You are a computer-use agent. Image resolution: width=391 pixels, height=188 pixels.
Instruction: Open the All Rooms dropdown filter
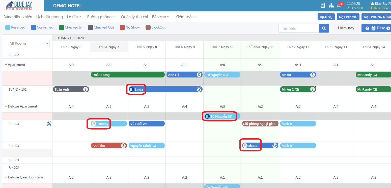point(27,43)
